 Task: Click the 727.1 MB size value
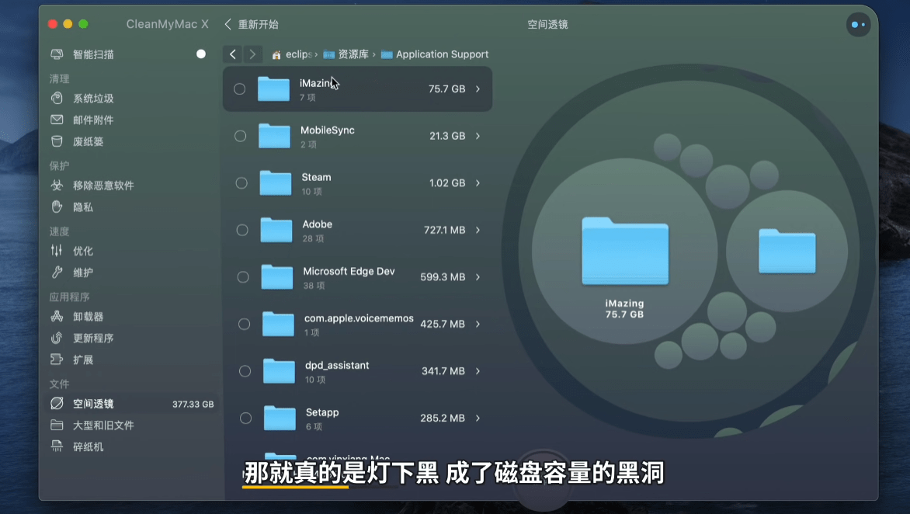(445, 230)
